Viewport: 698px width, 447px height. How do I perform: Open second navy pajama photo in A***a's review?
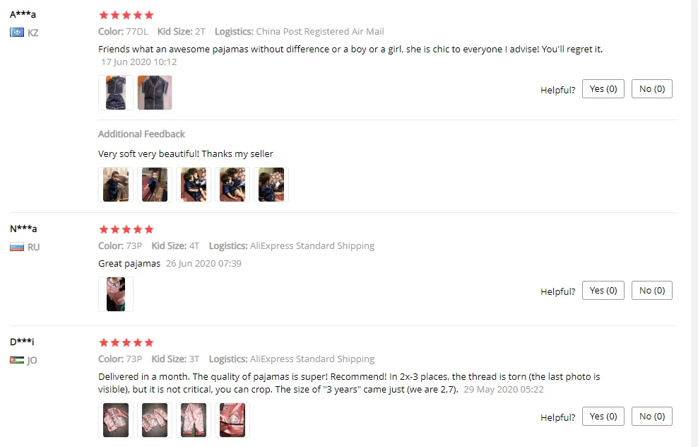155,93
